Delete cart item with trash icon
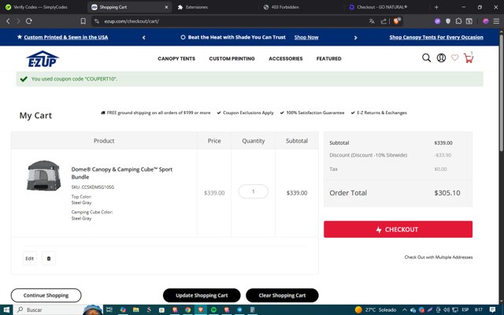The image size is (504, 315). [x=49, y=258]
